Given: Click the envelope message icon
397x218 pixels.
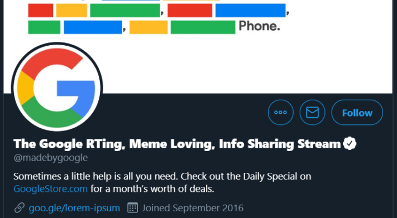Looking at the screenshot, I should point(312,112).
